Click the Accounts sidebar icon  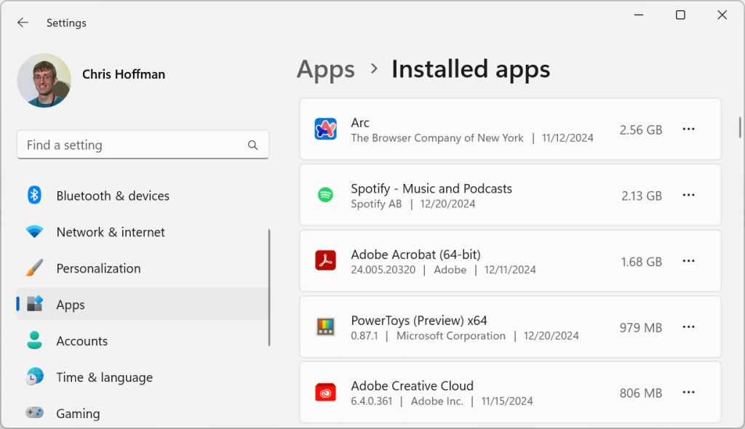pos(34,341)
